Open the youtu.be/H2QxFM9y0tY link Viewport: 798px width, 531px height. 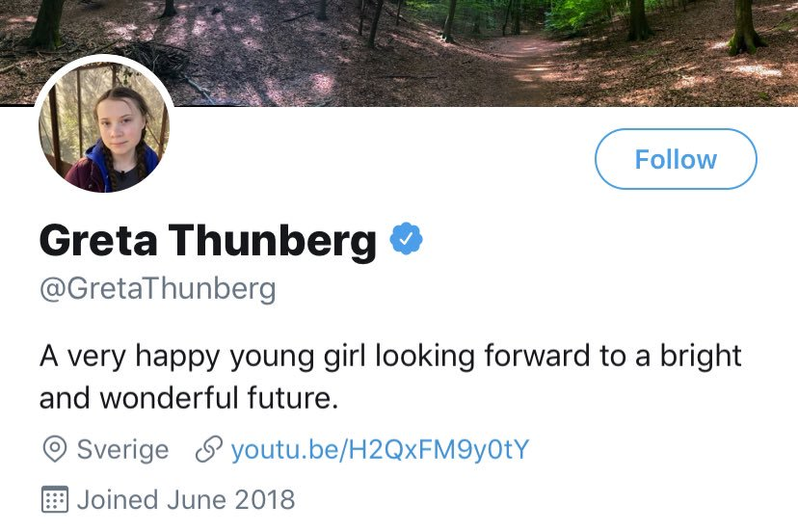[380, 449]
